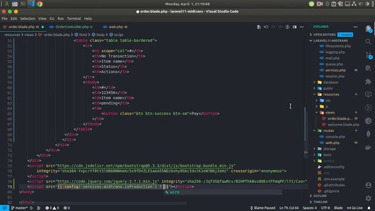Open the MongoDB leaf icon in the activity bar
This screenshot has height=211, width=375.
pos(369,134)
